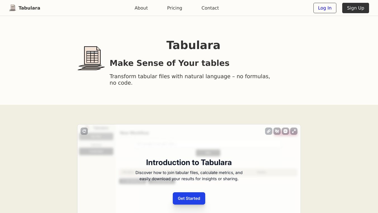378x213 pixels.
Task: Toggle closed captions on the demo
Action: 285,131
